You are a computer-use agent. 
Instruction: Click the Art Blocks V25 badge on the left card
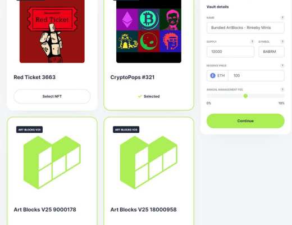(x=29, y=129)
